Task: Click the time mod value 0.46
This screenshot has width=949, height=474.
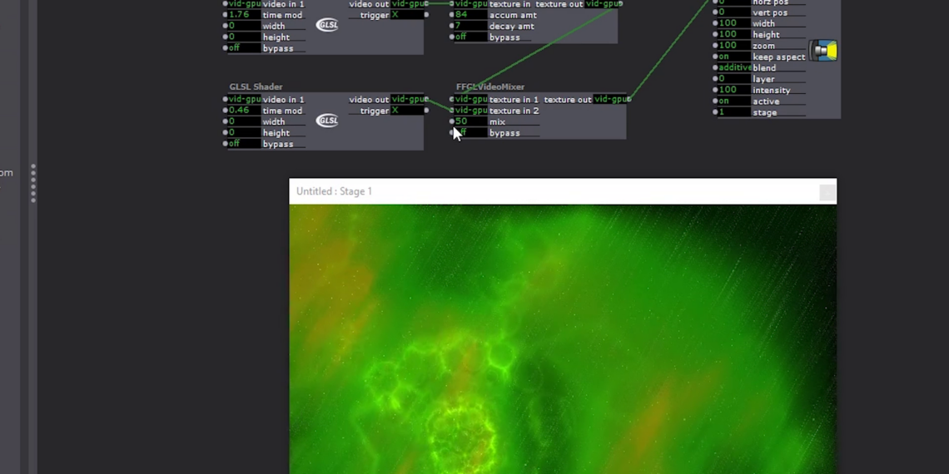Action: tap(243, 111)
